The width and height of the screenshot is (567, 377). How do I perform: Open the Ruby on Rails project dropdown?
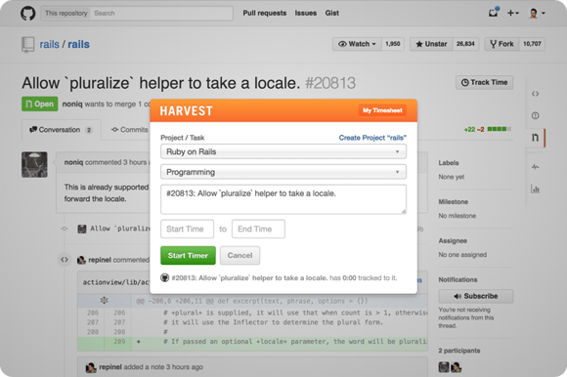283,151
